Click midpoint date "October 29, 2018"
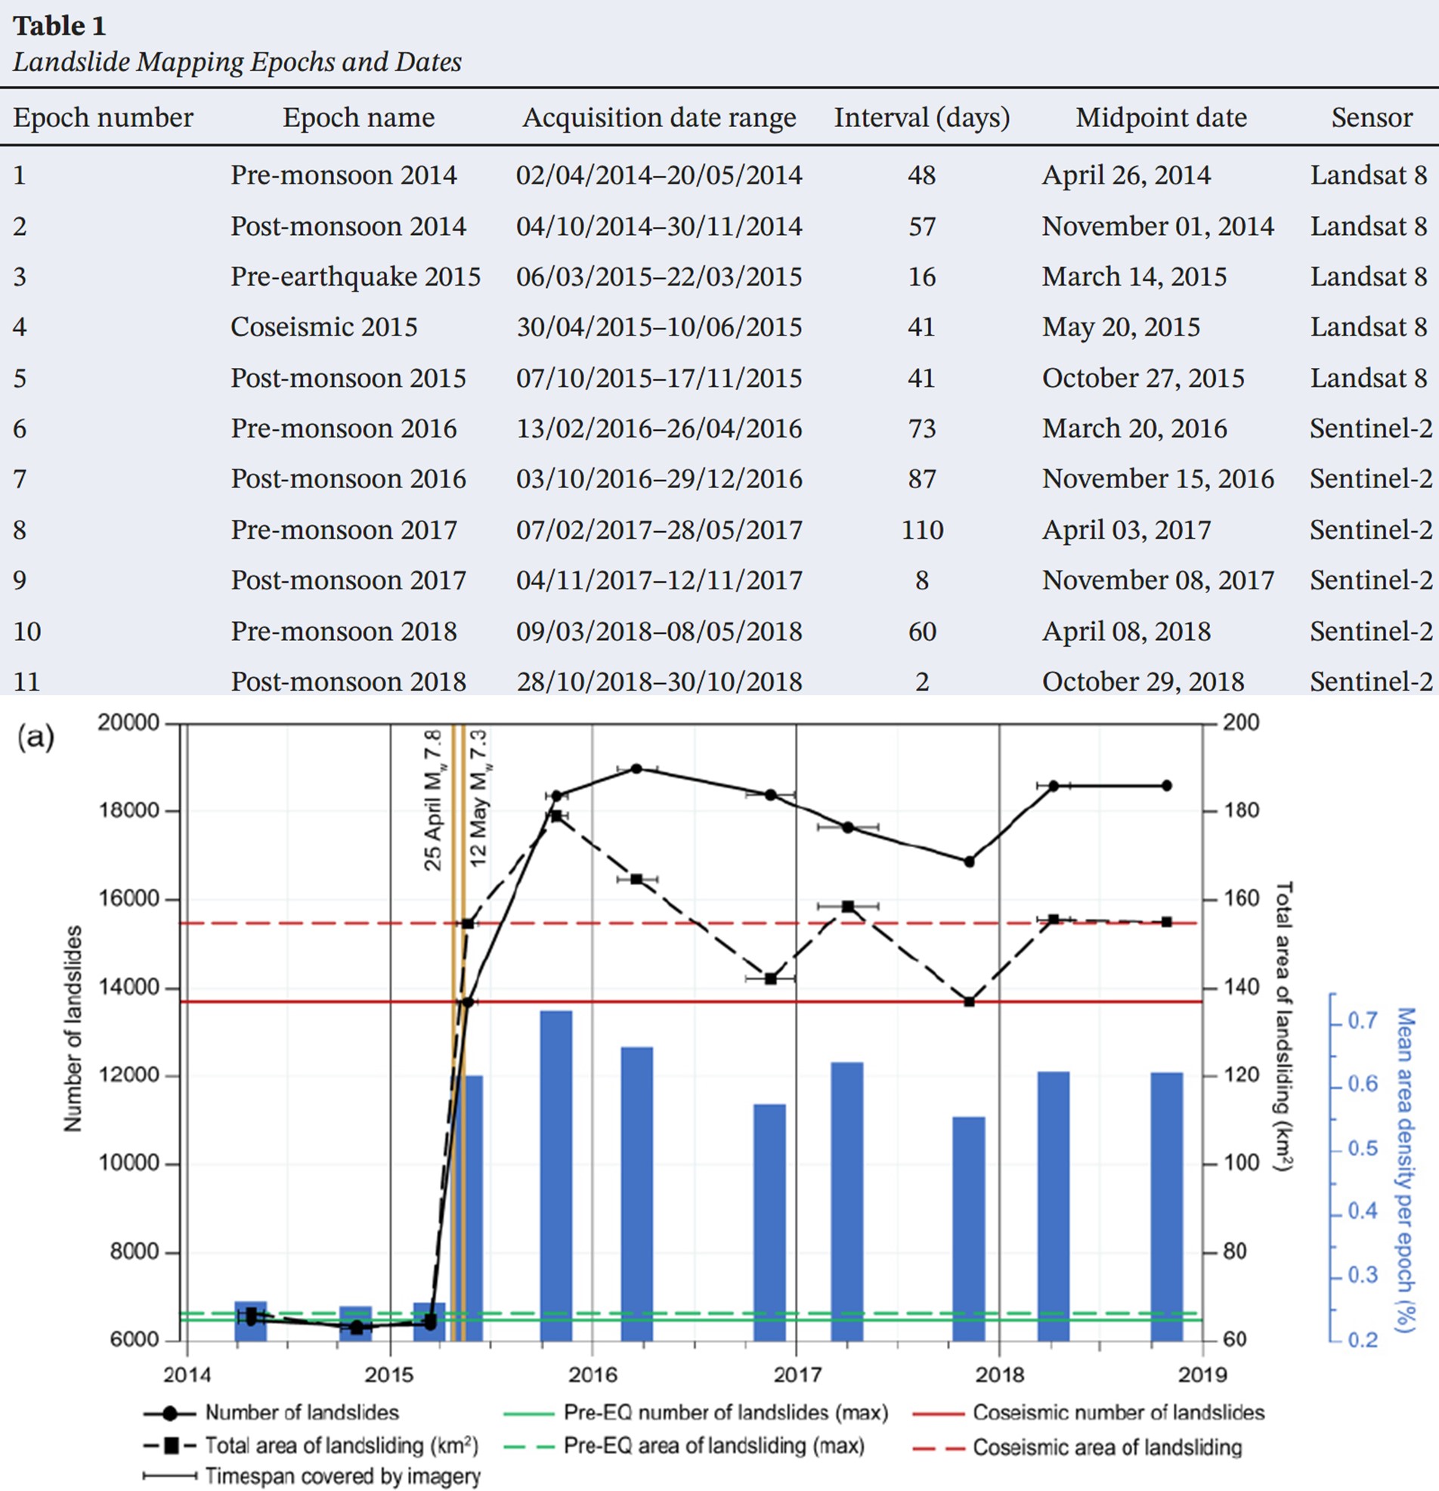 coord(1143,682)
